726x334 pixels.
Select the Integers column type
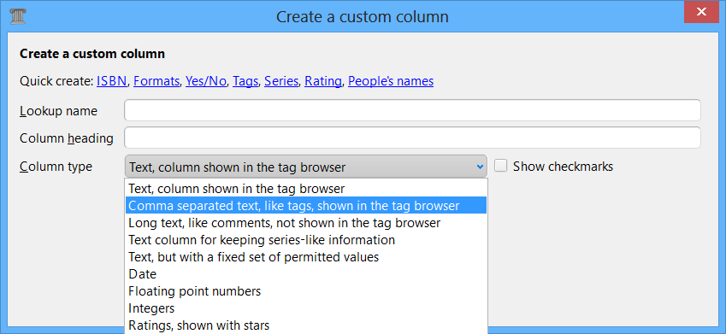306,308
